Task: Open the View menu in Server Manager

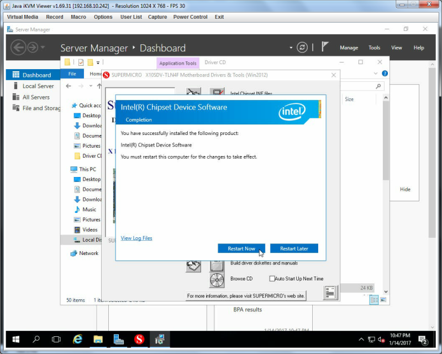Action: click(396, 48)
